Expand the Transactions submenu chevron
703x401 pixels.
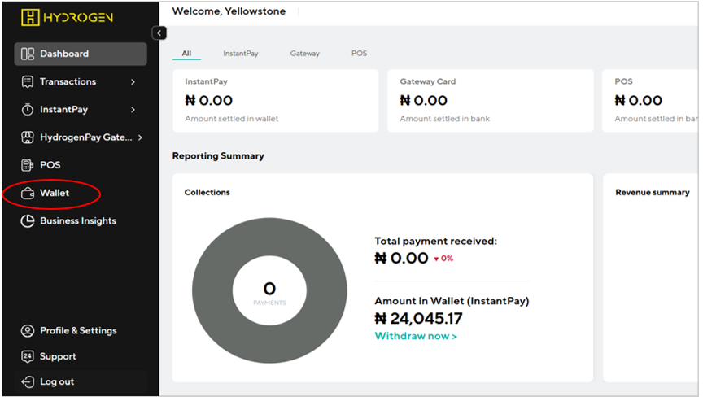[x=133, y=82]
